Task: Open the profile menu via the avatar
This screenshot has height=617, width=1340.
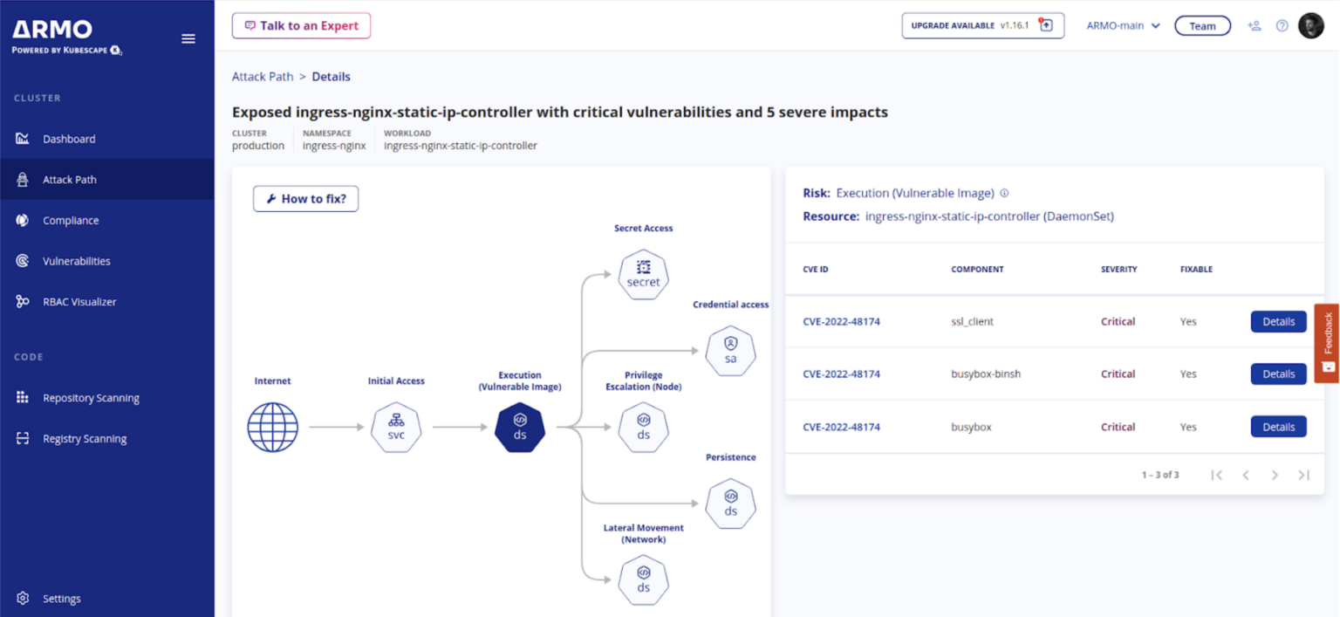Action: coord(1311,25)
